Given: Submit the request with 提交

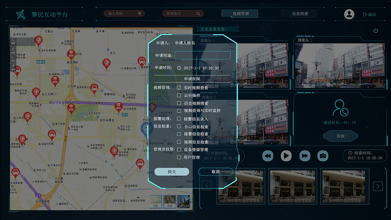Looking at the screenshot, I should pyautogui.click(x=172, y=172).
